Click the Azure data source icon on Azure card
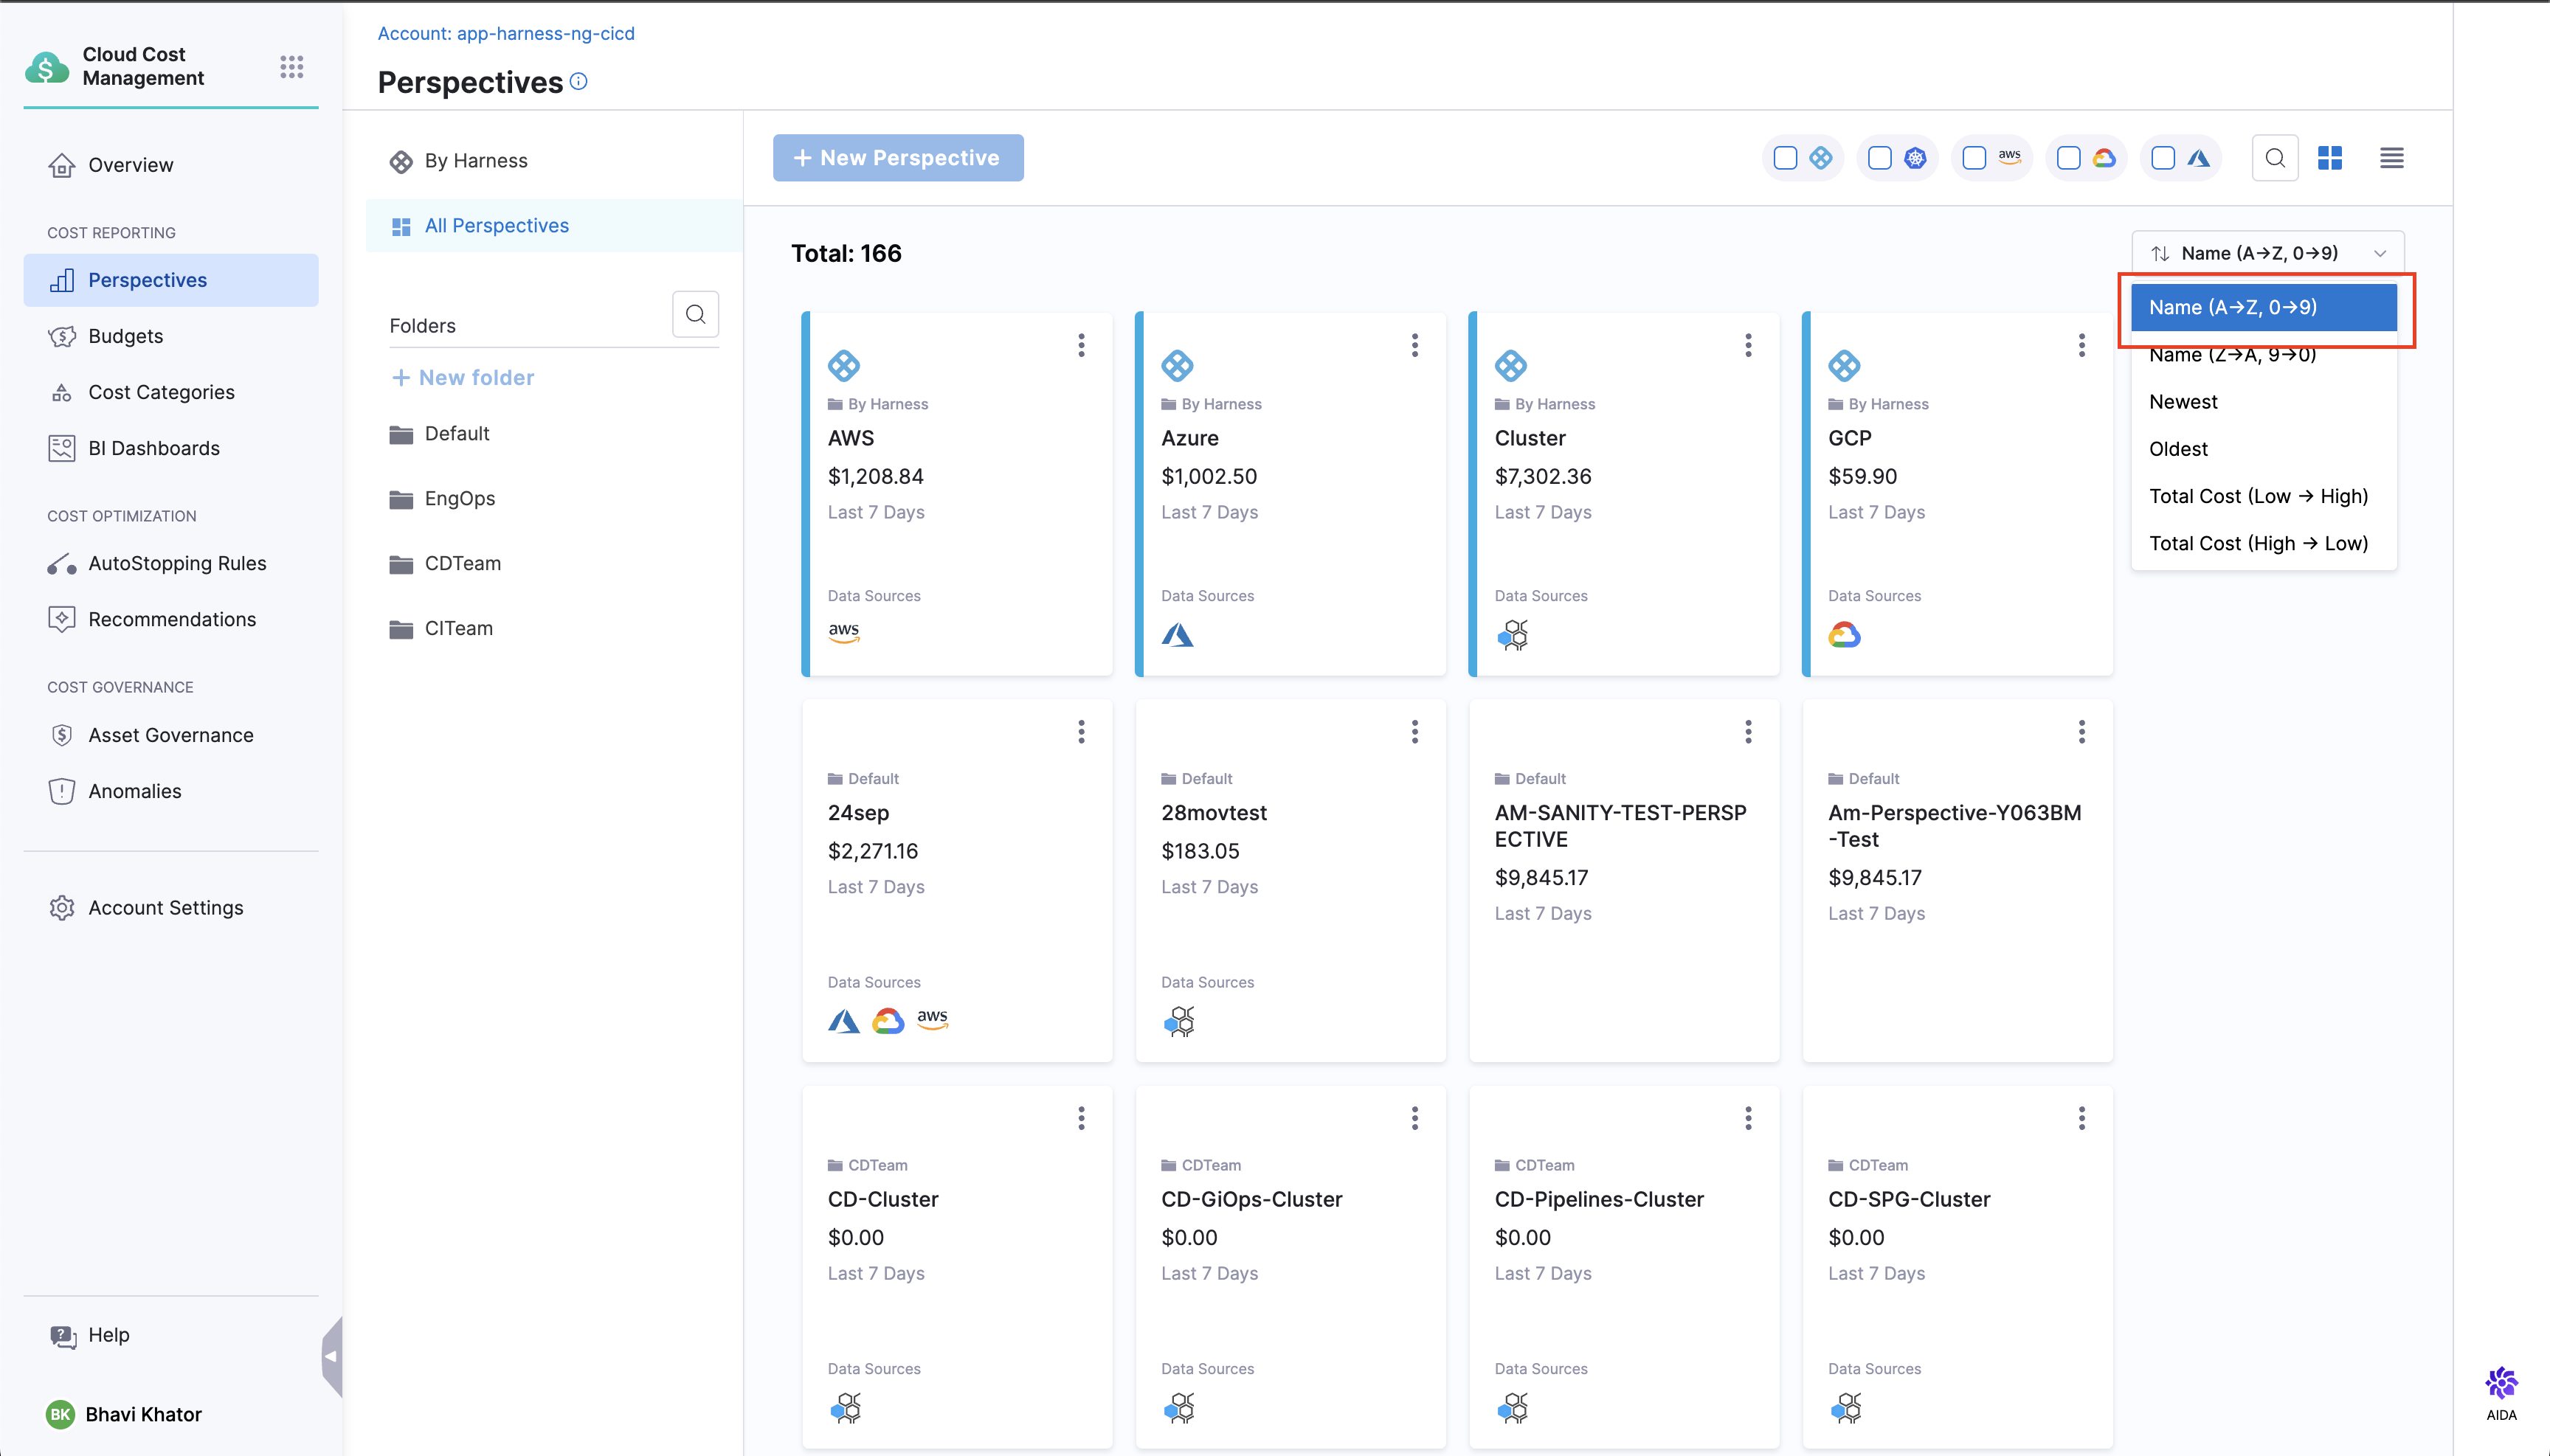The width and height of the screenshot is (2550, 1456). coord(1178,634)
